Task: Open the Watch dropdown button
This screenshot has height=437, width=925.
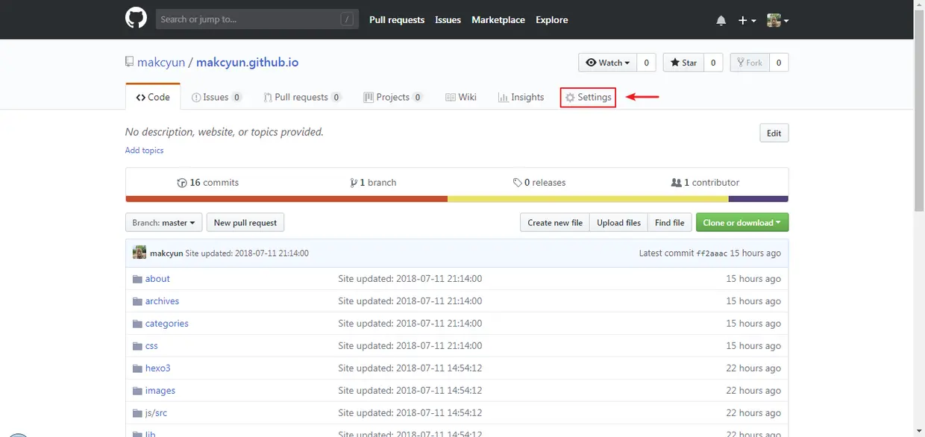Action: (608, 63)
